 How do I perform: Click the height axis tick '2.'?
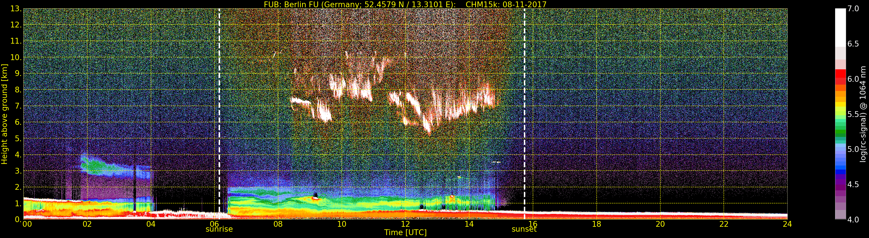[x=18, y=187]
